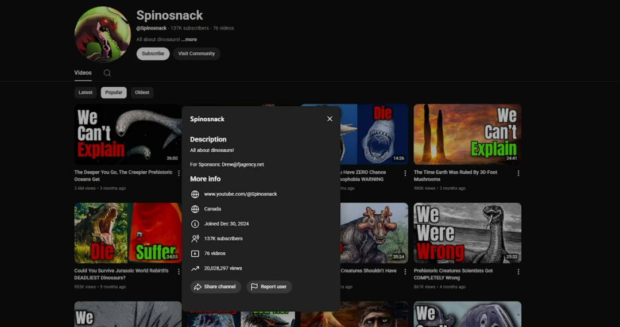Screen dimensions: 620x327
Task: Play the 30-Foot Mushrooms video thumbnail
Action: [x=467, y=134]
